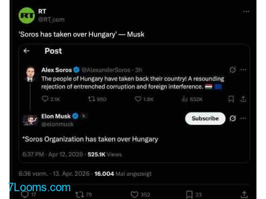Click the Alex Soros display name
266x199 pixels.
click(57, 70)
